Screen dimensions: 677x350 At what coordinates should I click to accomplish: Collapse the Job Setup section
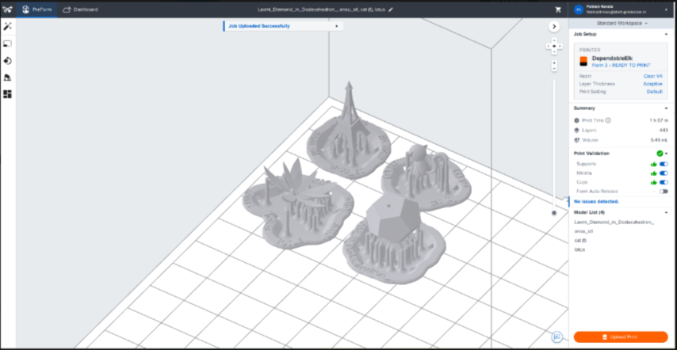click(666, 34)
